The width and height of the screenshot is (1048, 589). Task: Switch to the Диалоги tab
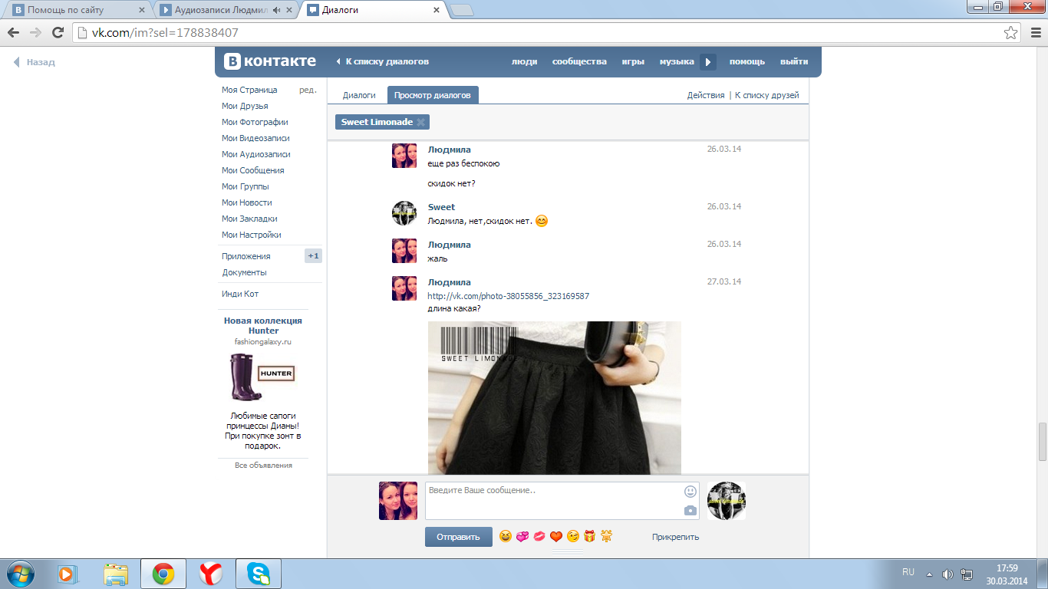tap(359, 95)
